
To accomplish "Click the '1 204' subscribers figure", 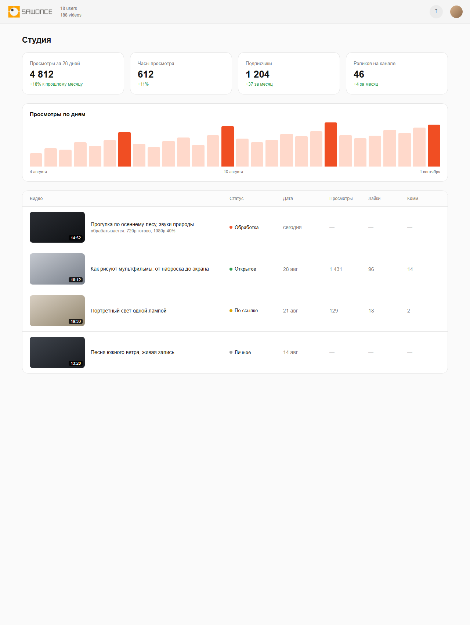I will click(257, 74).
